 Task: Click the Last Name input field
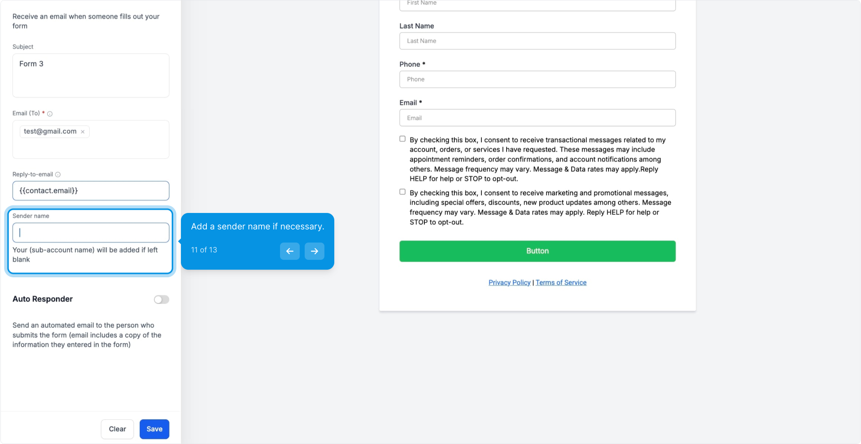[x=537, y=41]
